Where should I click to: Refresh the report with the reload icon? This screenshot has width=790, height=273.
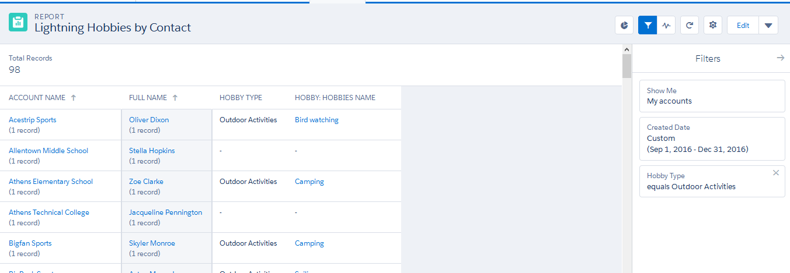tap(690, 25)
